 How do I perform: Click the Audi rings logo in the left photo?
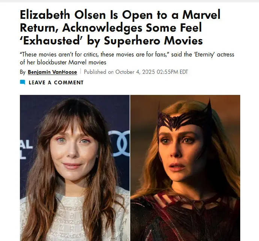tap(119, 143)
